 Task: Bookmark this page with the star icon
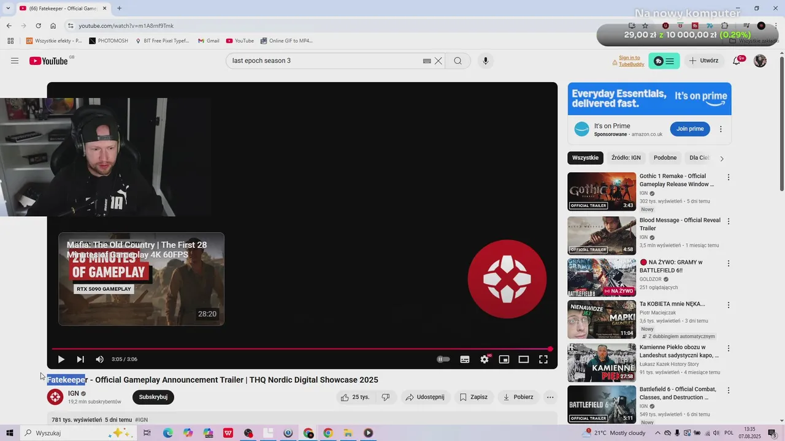(x=645, y=26)
